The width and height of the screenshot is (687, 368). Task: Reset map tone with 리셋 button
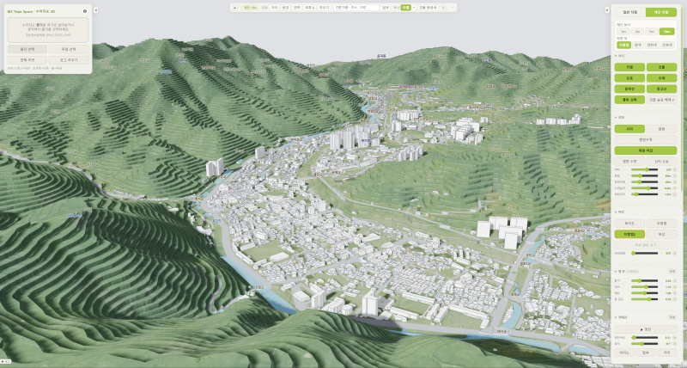672,272
